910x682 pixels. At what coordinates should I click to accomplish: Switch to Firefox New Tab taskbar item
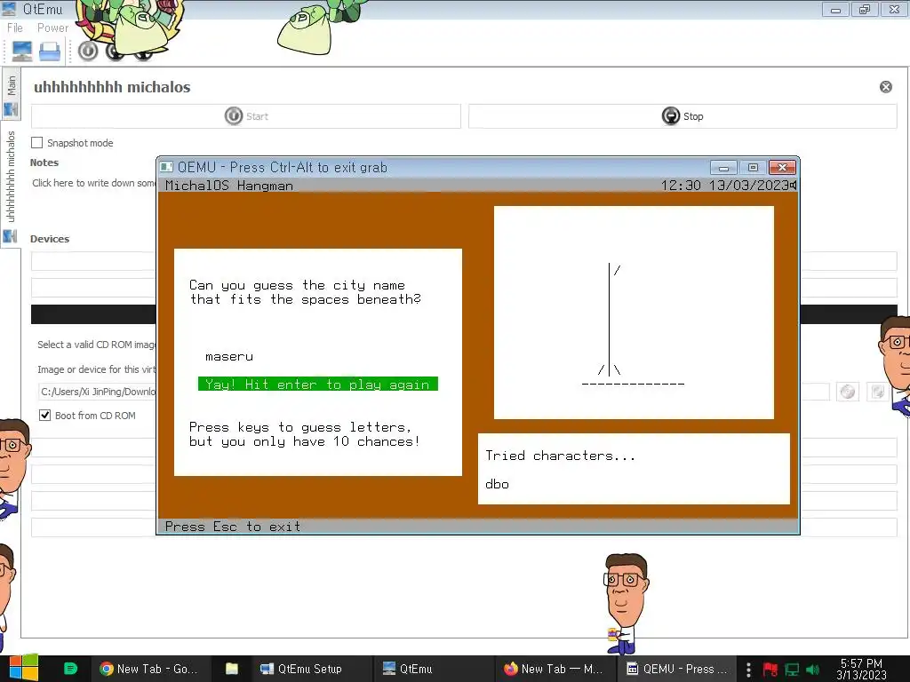click(553, 669)
